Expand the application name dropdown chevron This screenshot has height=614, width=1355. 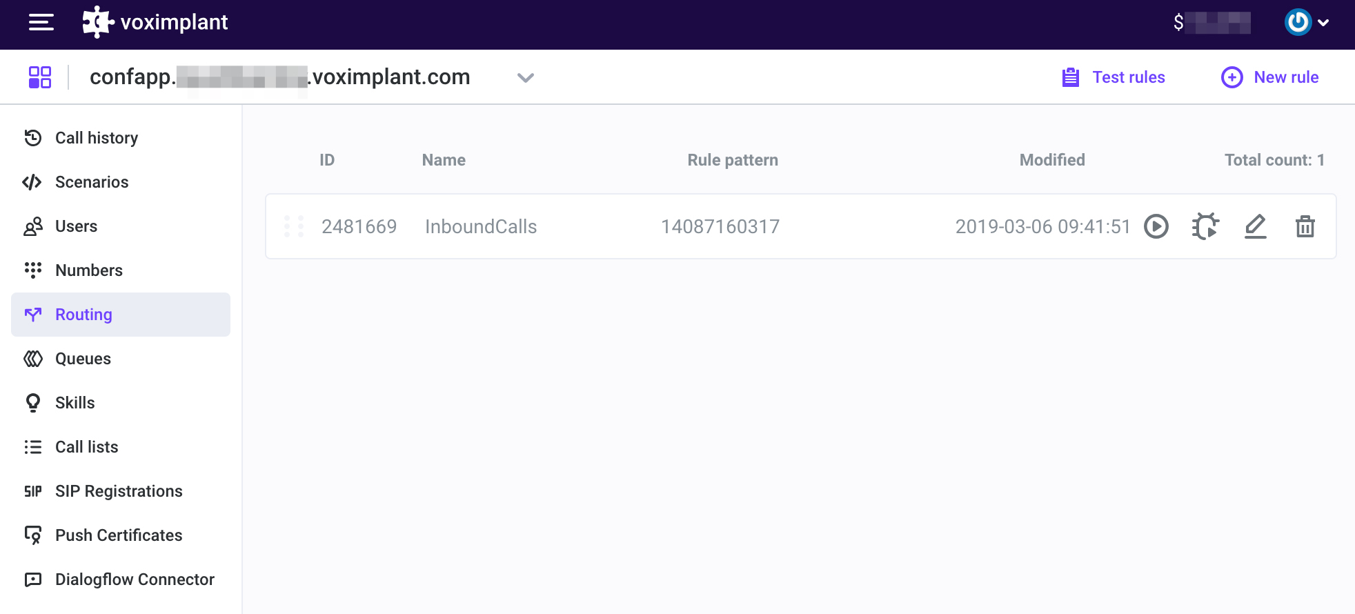(526, 78)
